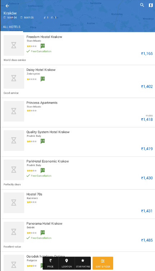Open the Sort & Filter button

click(x=103, y=263)
